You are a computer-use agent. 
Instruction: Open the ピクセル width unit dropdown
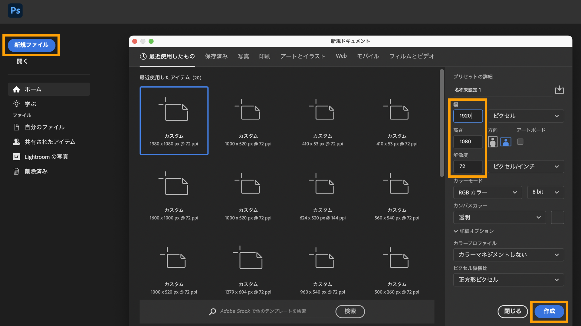click(x=526, y=116)
